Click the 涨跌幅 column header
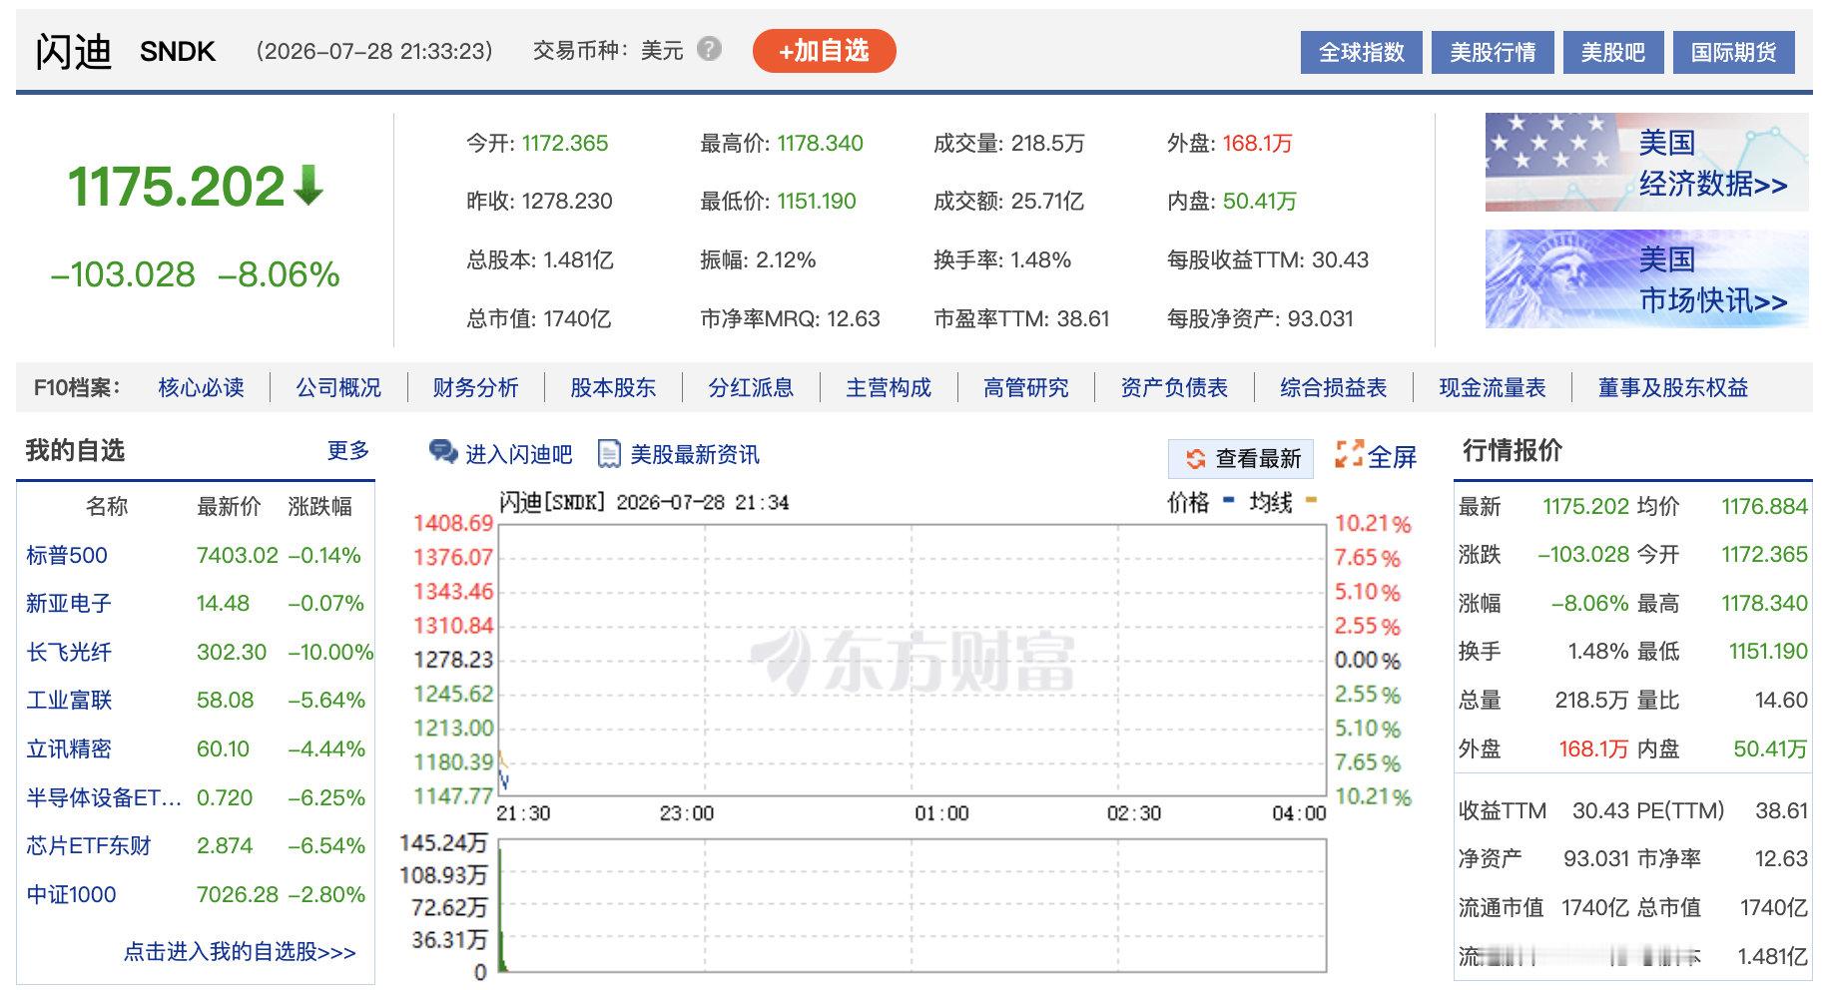The height and width of the screenshot is (990, 1823). point(320,507)
